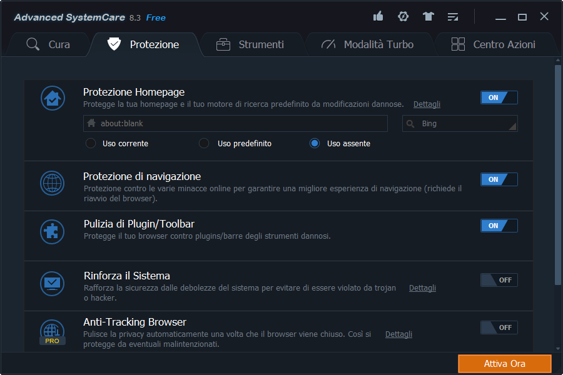Click the Protezione di navigazione globe icon
563x375 pixels.
coord(53,183)
